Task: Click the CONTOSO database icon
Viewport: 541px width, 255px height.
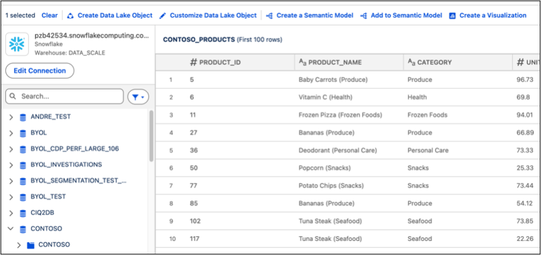Action: (23, 229)
